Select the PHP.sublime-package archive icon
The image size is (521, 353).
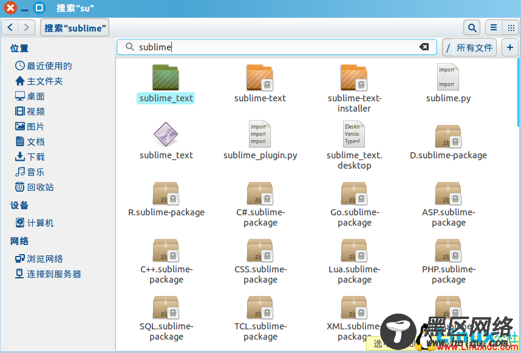tap(448, 250)
